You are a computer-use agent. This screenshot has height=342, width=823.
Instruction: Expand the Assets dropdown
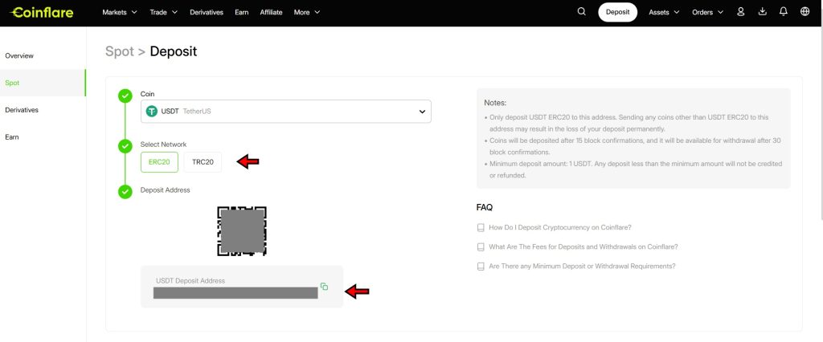pos(664,12)
